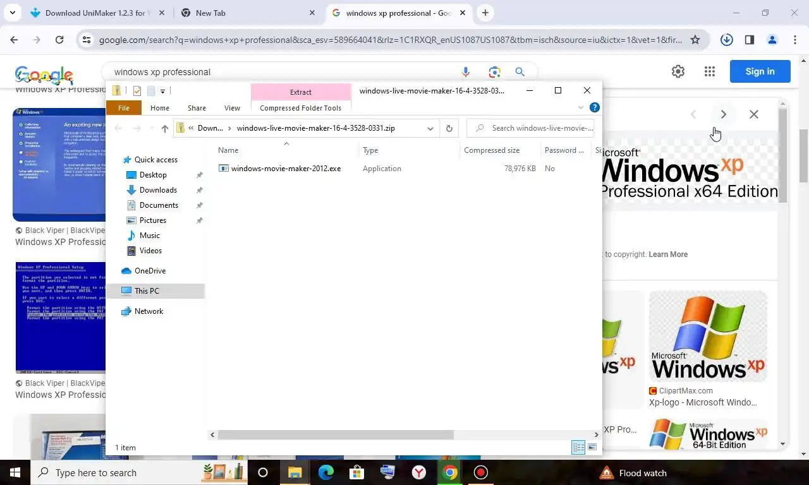Open Chrome downloads icon
The width and height of the screenshot is (809, 485).
click(x=727, y=40)
